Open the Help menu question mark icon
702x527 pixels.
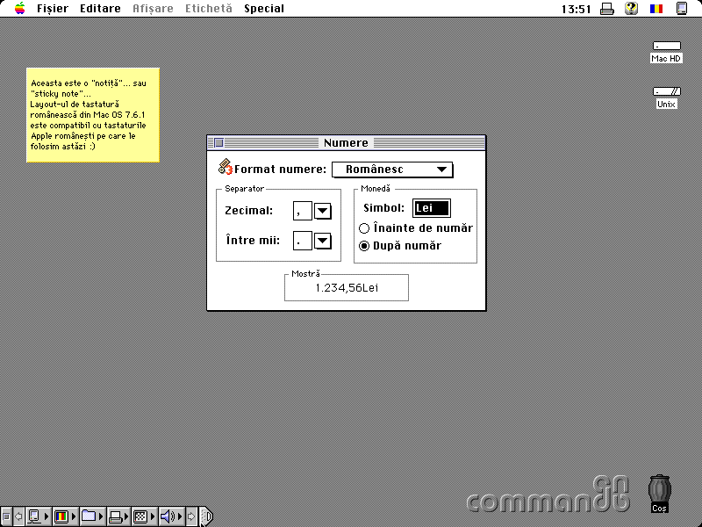[631, 9]
